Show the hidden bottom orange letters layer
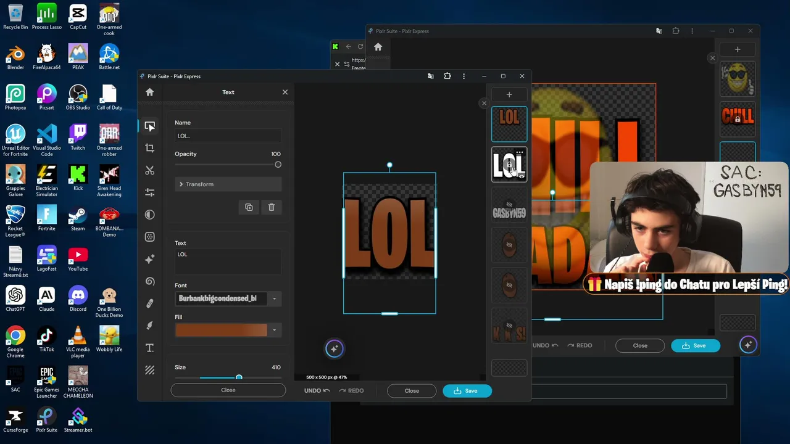 pyautogui.click(x=509, y=325)
